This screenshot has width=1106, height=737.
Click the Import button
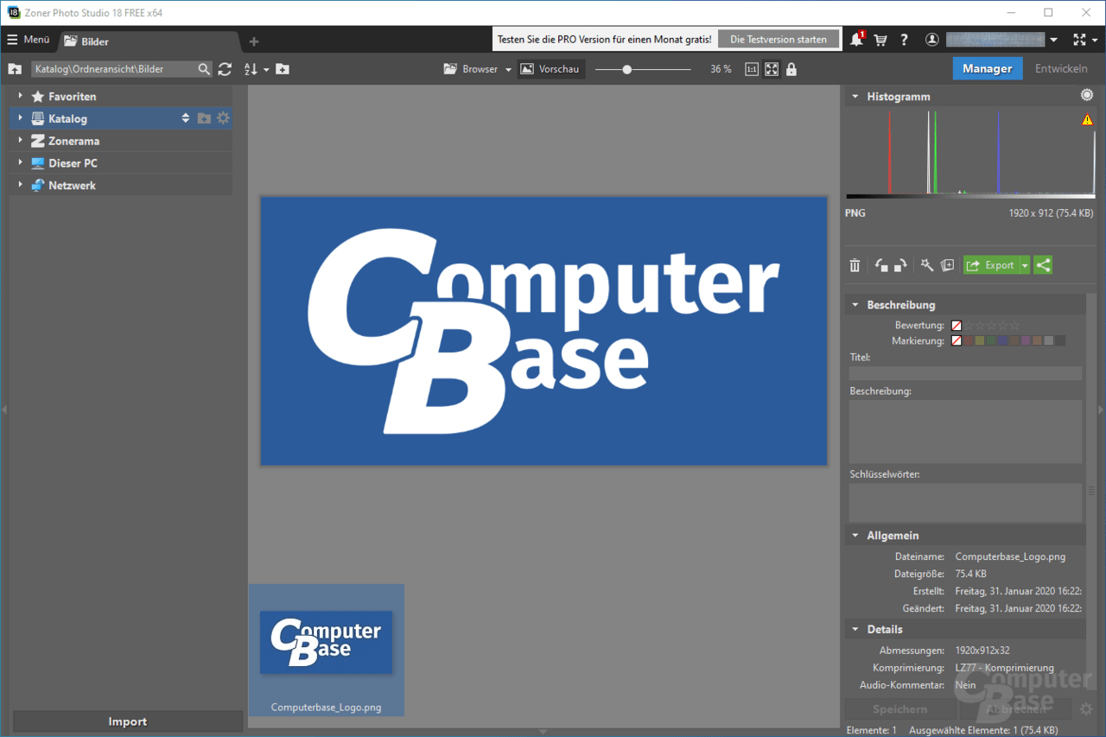click(127, 721)
